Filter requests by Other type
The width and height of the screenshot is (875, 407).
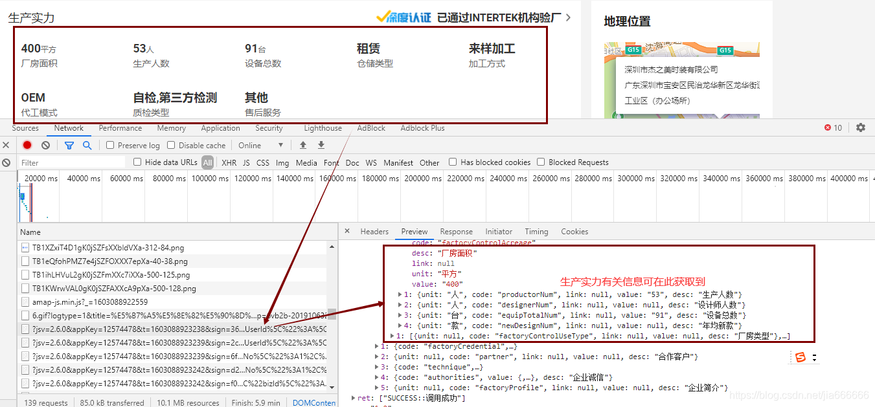pos(429,163)
